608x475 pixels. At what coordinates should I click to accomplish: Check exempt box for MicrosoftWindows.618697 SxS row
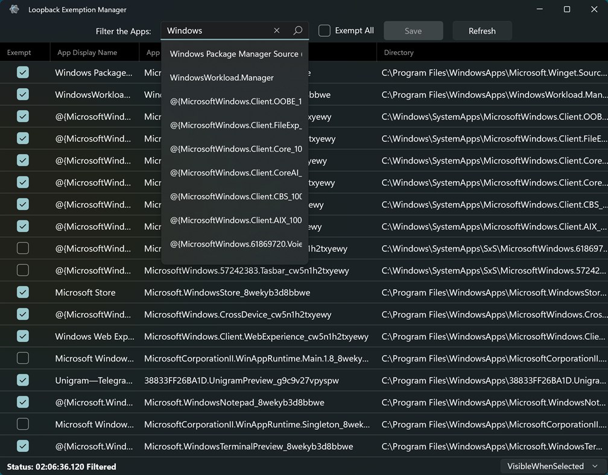pyautogui.click(x=23, y=248)
